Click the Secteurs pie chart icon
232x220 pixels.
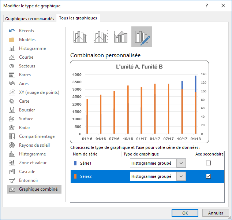tap(12, 66)
